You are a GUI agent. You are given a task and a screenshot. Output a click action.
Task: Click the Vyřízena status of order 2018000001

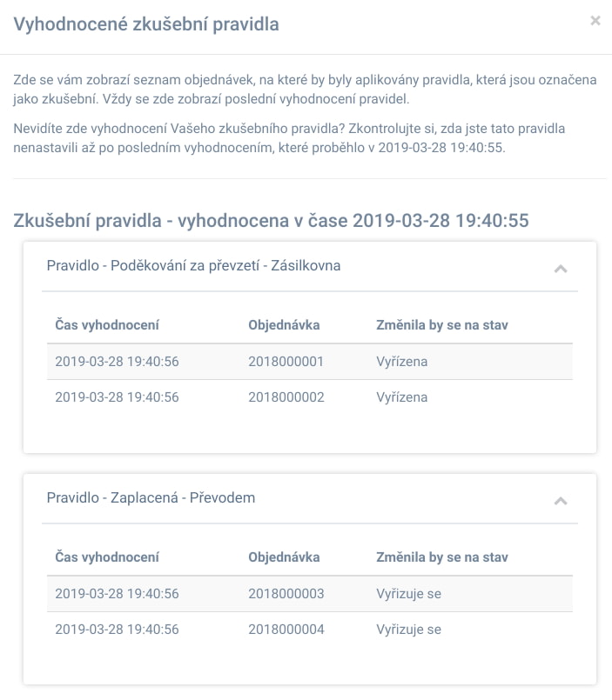click(x=402, y=362)
